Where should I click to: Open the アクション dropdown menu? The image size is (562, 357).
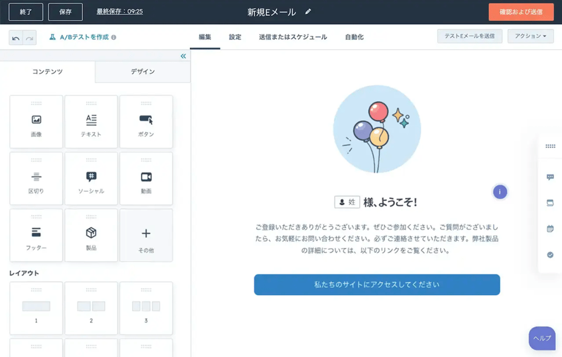530,36
